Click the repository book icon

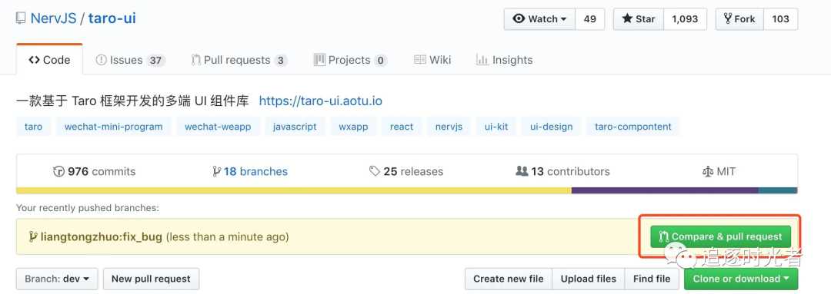point(21,18)
